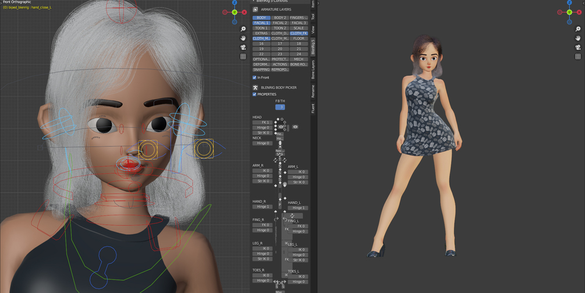Click the HEAD FK 1 slider

[263, 122]
